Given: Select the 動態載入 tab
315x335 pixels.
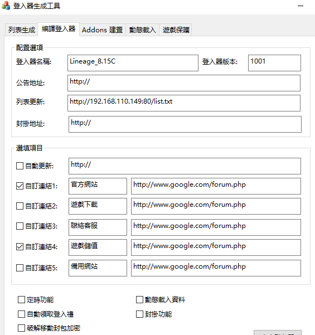Looking at the screenshot, I should (142, 30).
